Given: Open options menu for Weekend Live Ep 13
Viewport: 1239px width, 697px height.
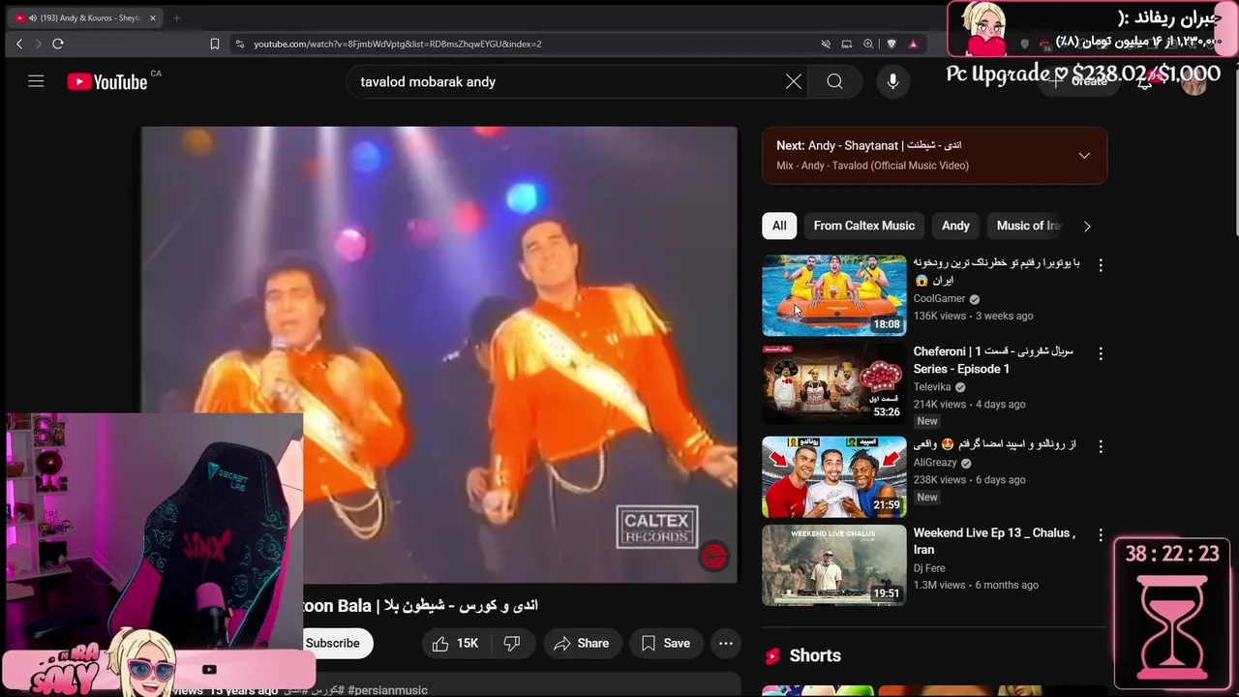Looking at the screenshot, I should [1100, 534].
